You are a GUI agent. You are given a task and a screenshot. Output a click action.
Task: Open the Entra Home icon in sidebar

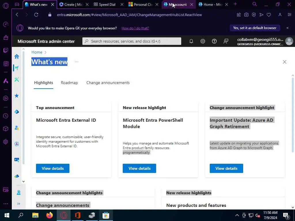(17, 56)
